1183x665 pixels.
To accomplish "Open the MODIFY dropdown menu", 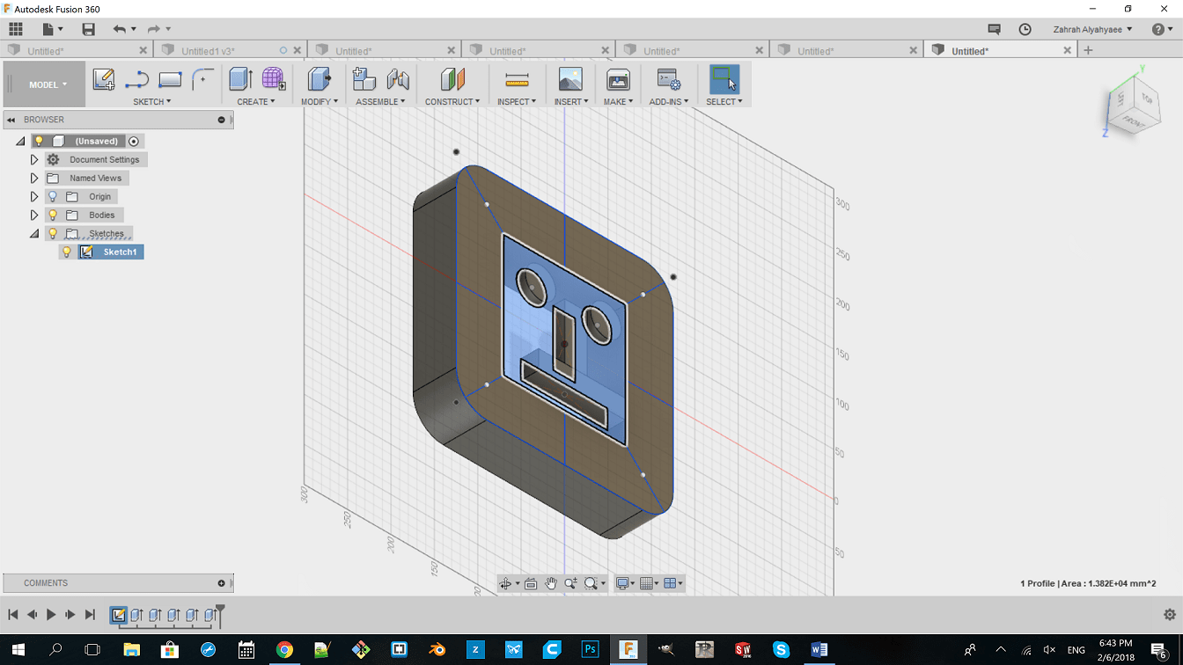I will (320, 102).
